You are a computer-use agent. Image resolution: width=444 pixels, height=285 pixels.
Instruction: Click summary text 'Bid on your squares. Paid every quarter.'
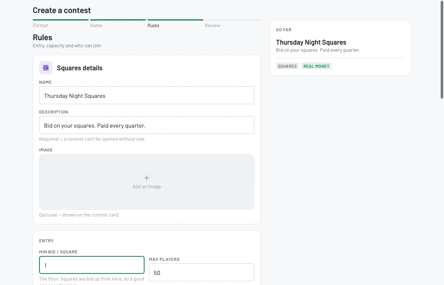click(318, 50)
